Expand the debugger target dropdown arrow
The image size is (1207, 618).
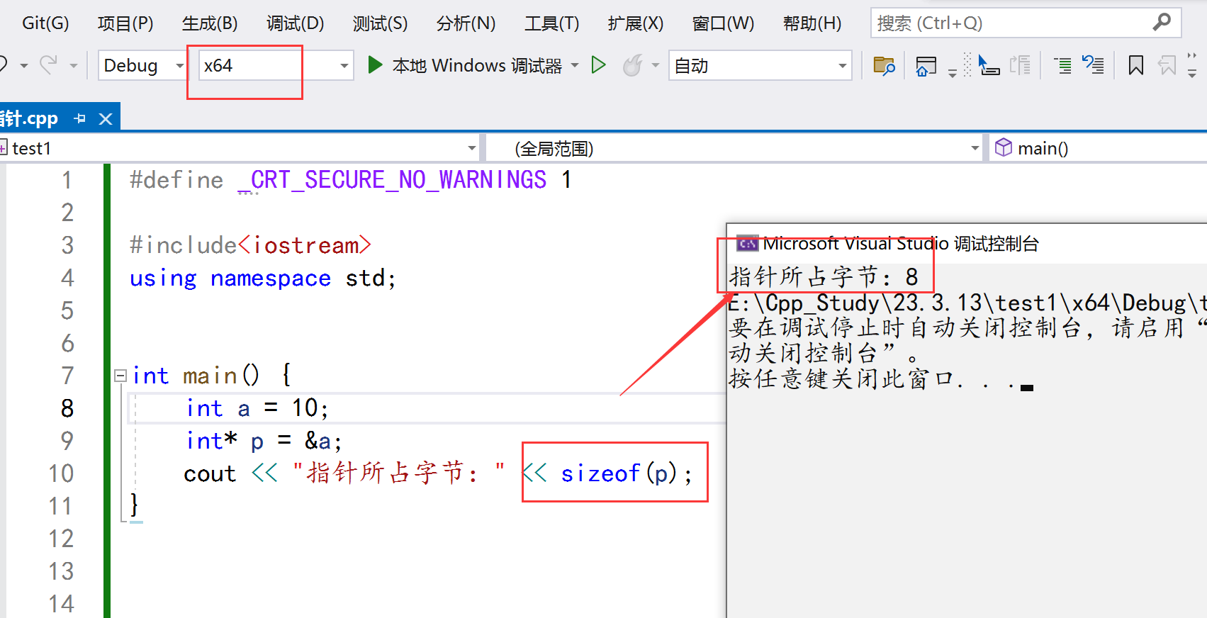(575, 65)
